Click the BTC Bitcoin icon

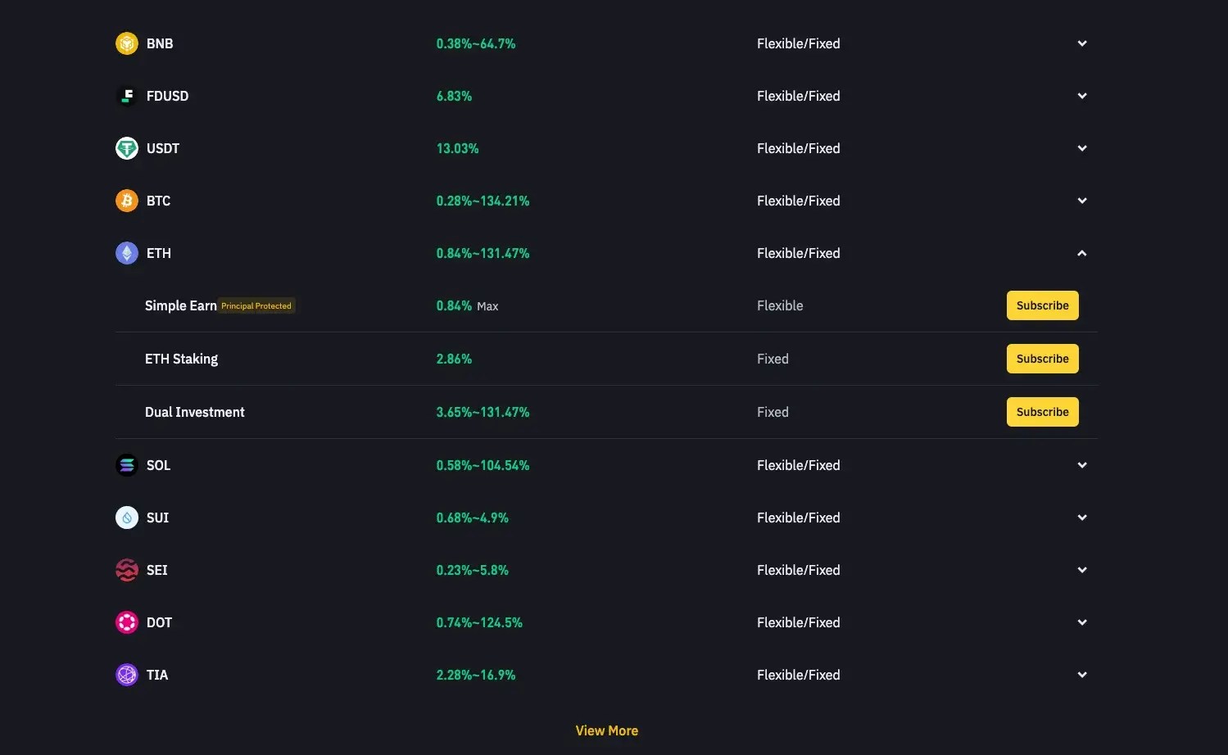[126, 200]
